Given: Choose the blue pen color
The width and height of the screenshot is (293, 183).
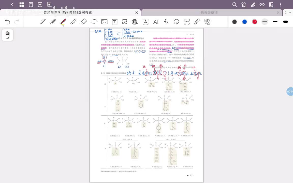Looking at the screenshot, I should tap(244, 22).
